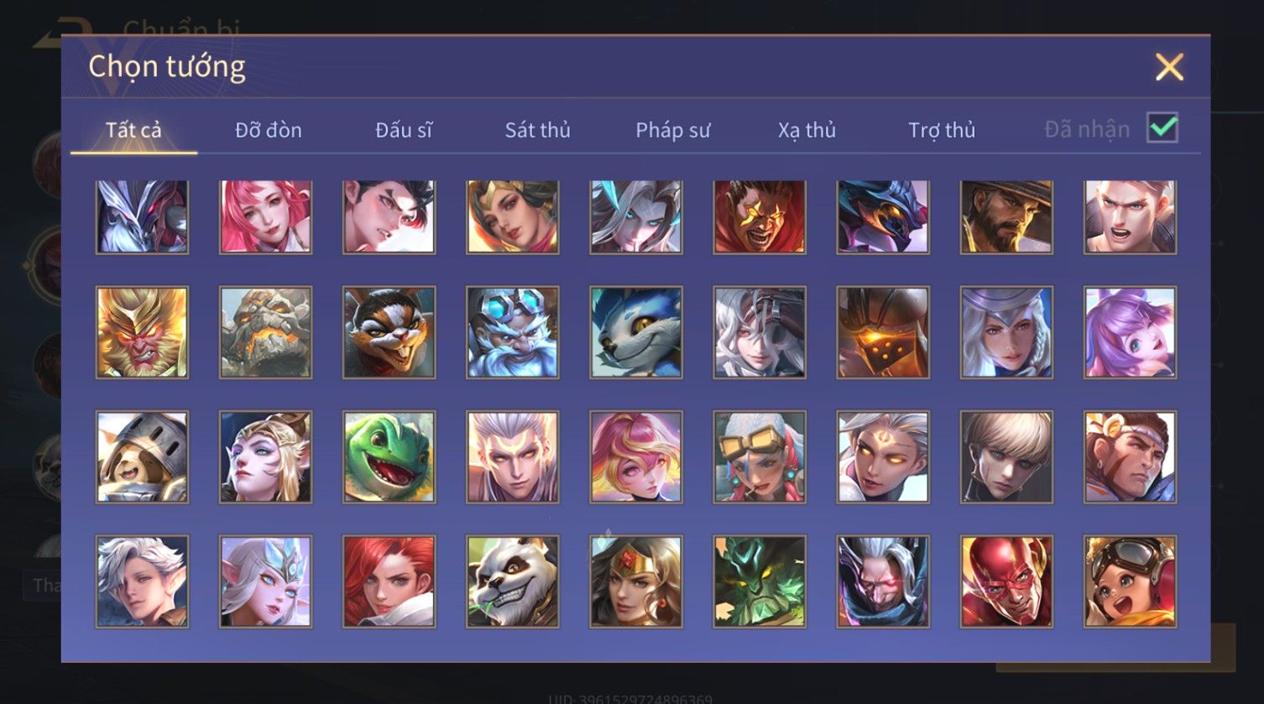Select the green chameleon hero portrait
This screenshot has height=704, width=1264.
click(389, 457)
